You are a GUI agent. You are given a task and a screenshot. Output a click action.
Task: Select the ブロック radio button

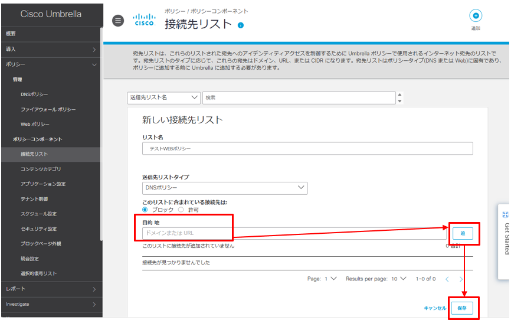point(145,210)
